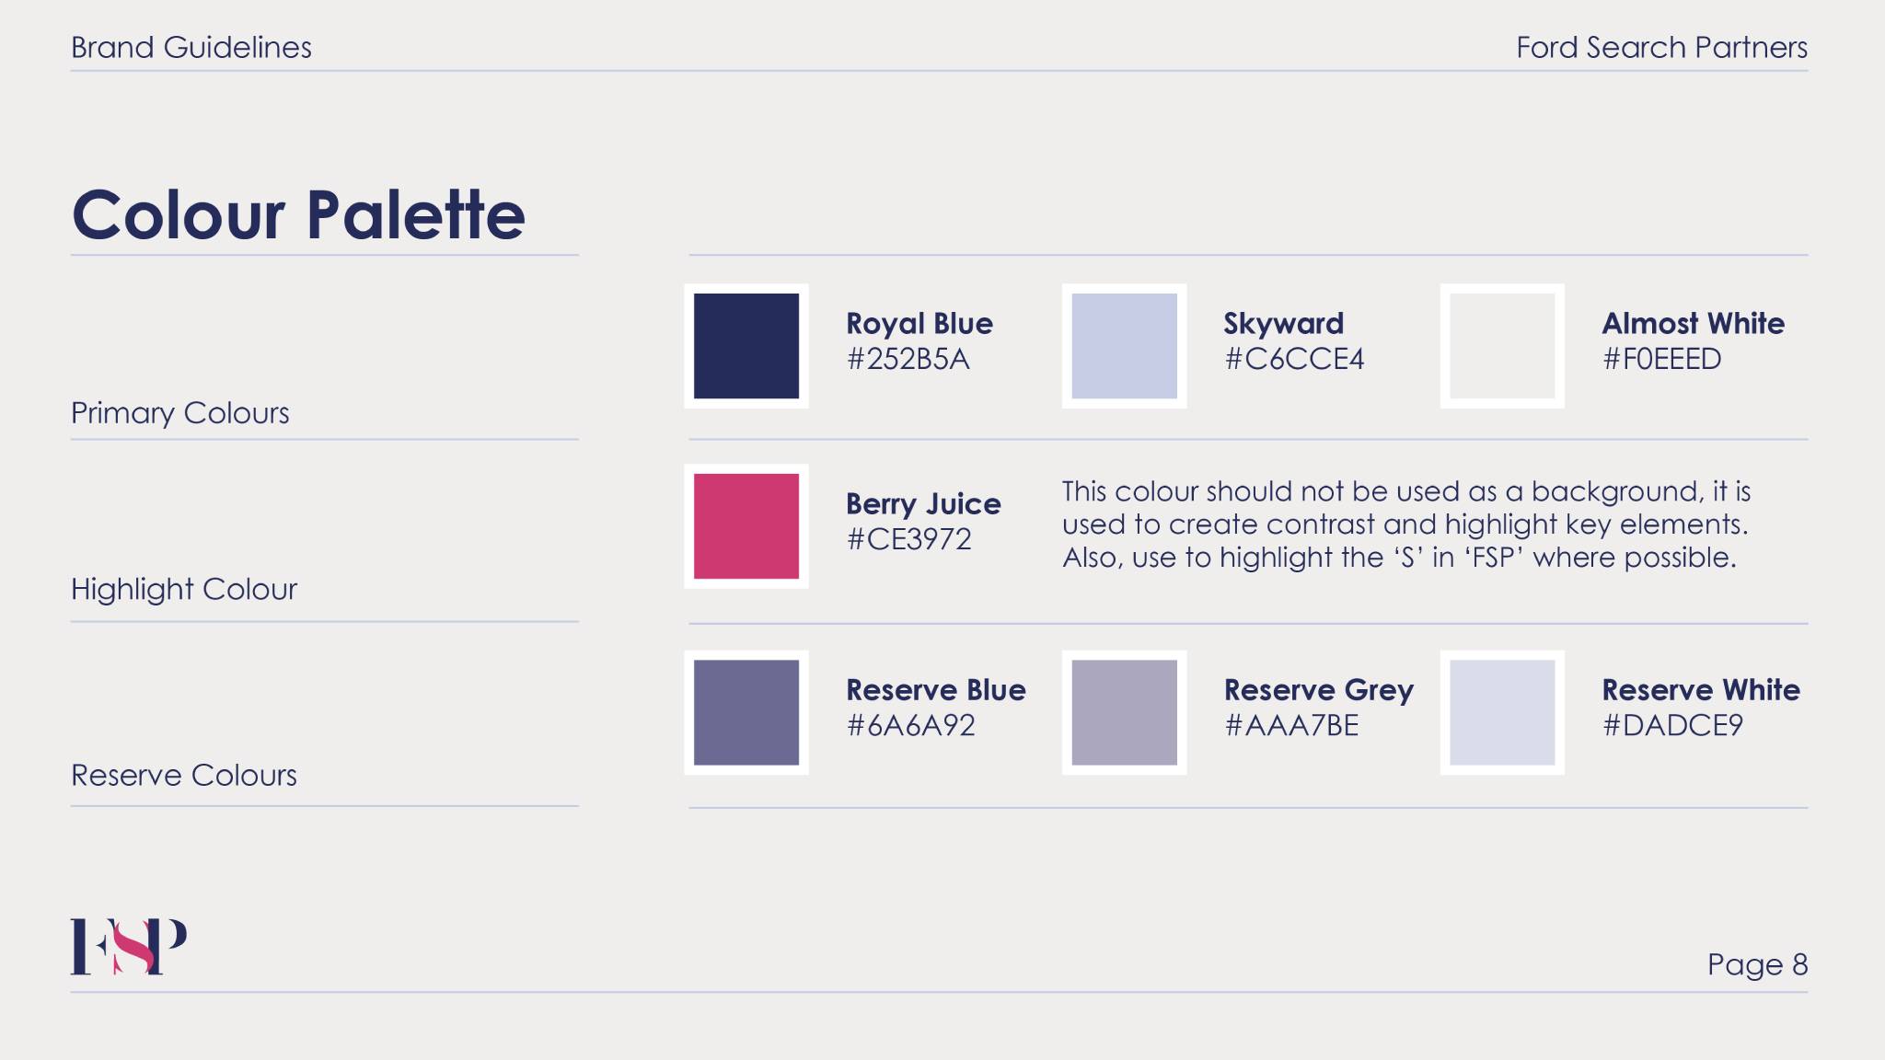
Task: Select the Skyward colour swatch
Action: [1124, 346]
